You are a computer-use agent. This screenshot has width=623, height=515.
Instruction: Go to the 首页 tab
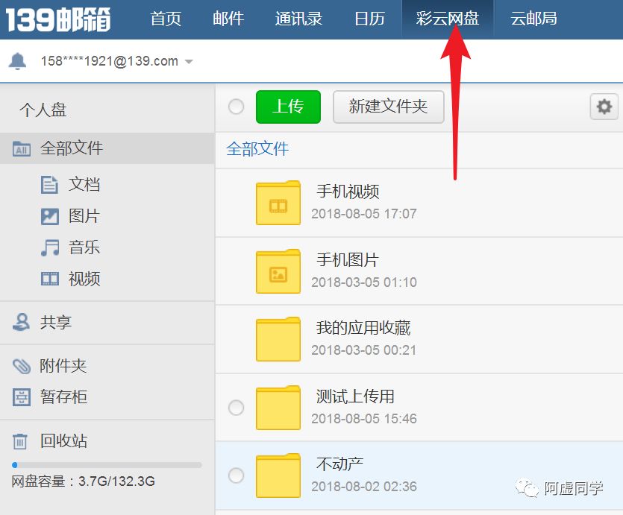coord(166,19)
